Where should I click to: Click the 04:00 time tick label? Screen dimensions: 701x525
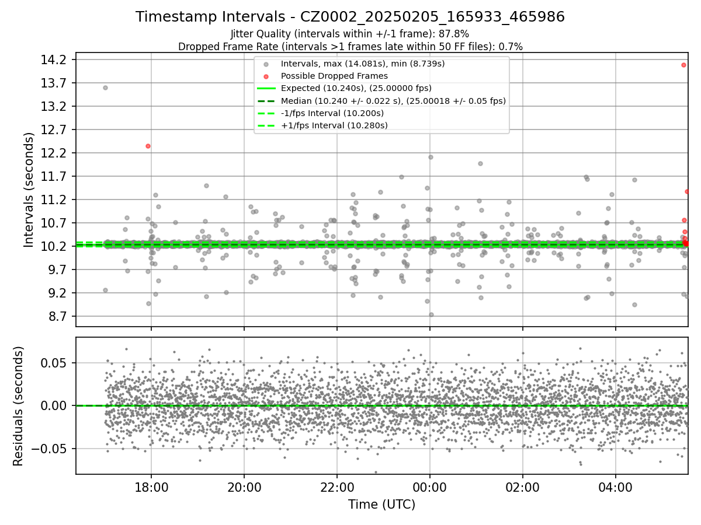616,487
